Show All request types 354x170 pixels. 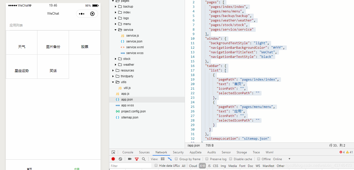(x=184, y=166)
